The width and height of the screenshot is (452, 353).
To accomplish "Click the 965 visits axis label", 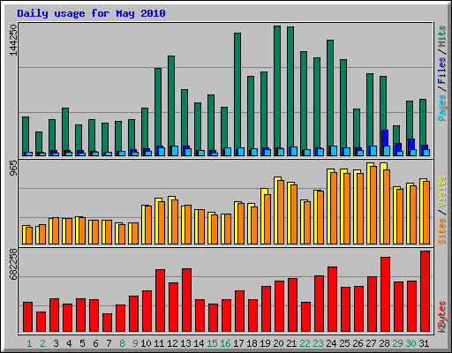I will (13, 169).
